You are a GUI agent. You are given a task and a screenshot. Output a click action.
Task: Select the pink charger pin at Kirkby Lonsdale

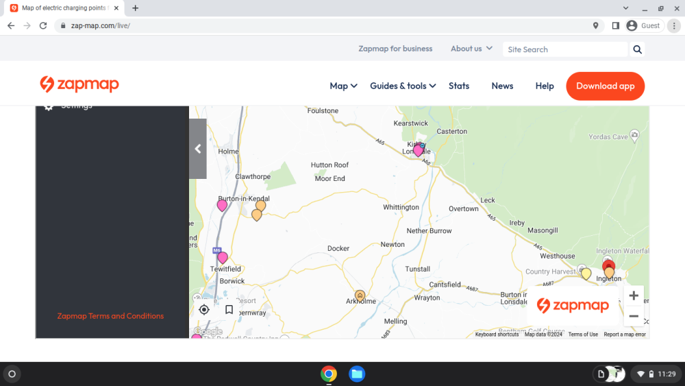[x=418, y=149]
